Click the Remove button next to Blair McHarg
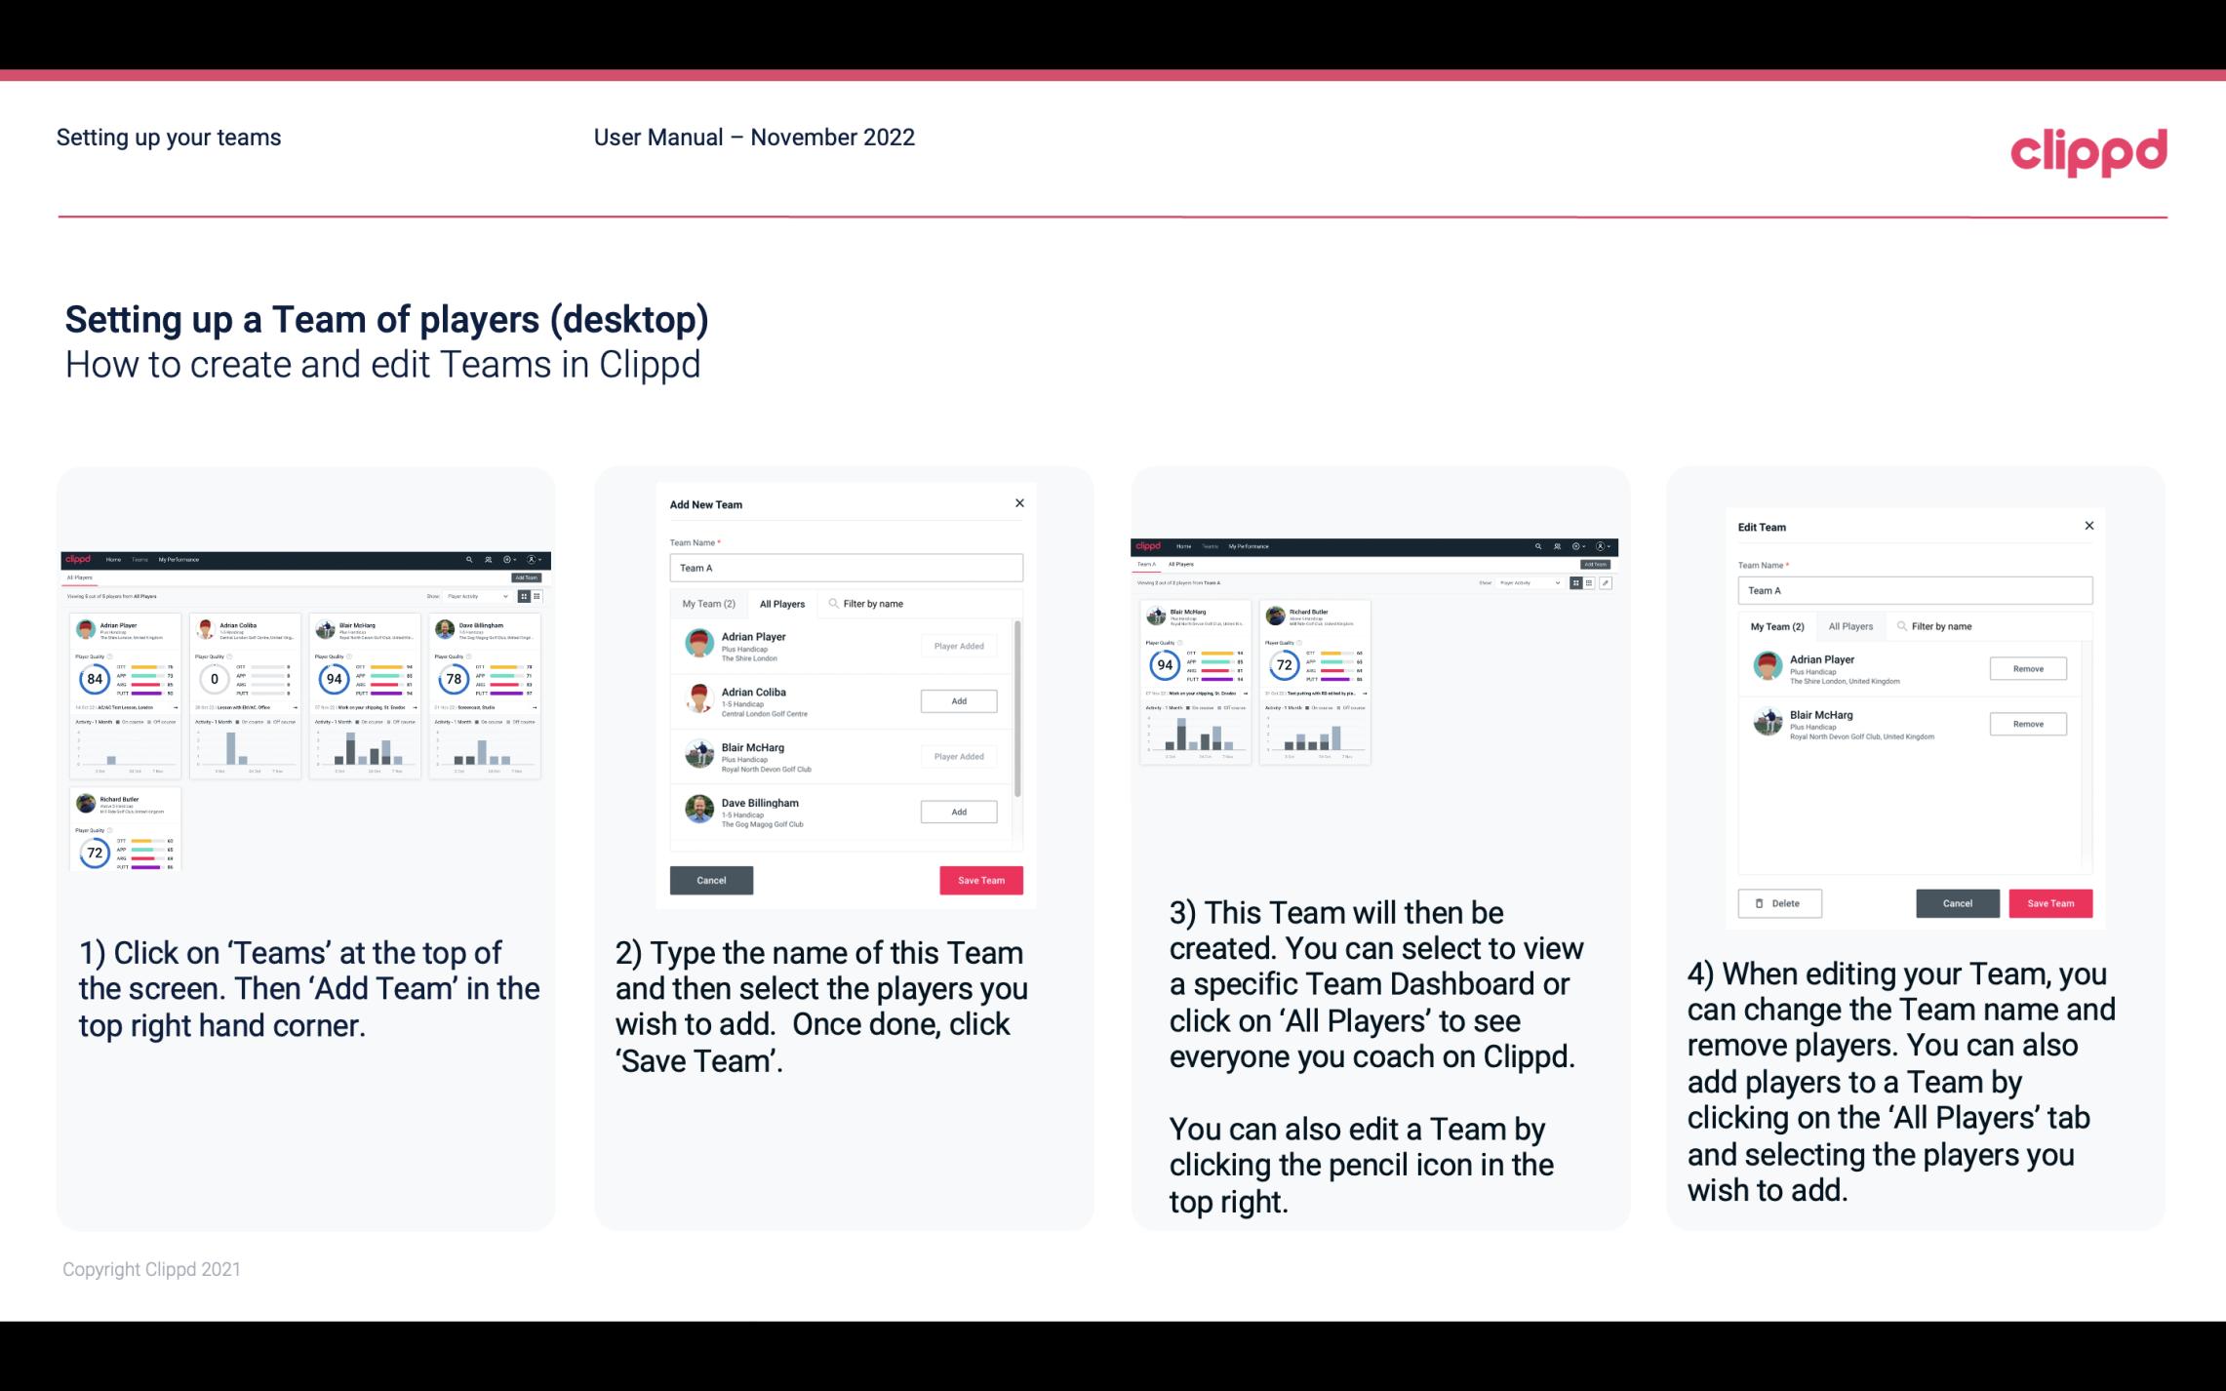This screenshot has width=2226, height=1391. (2027, 723)
